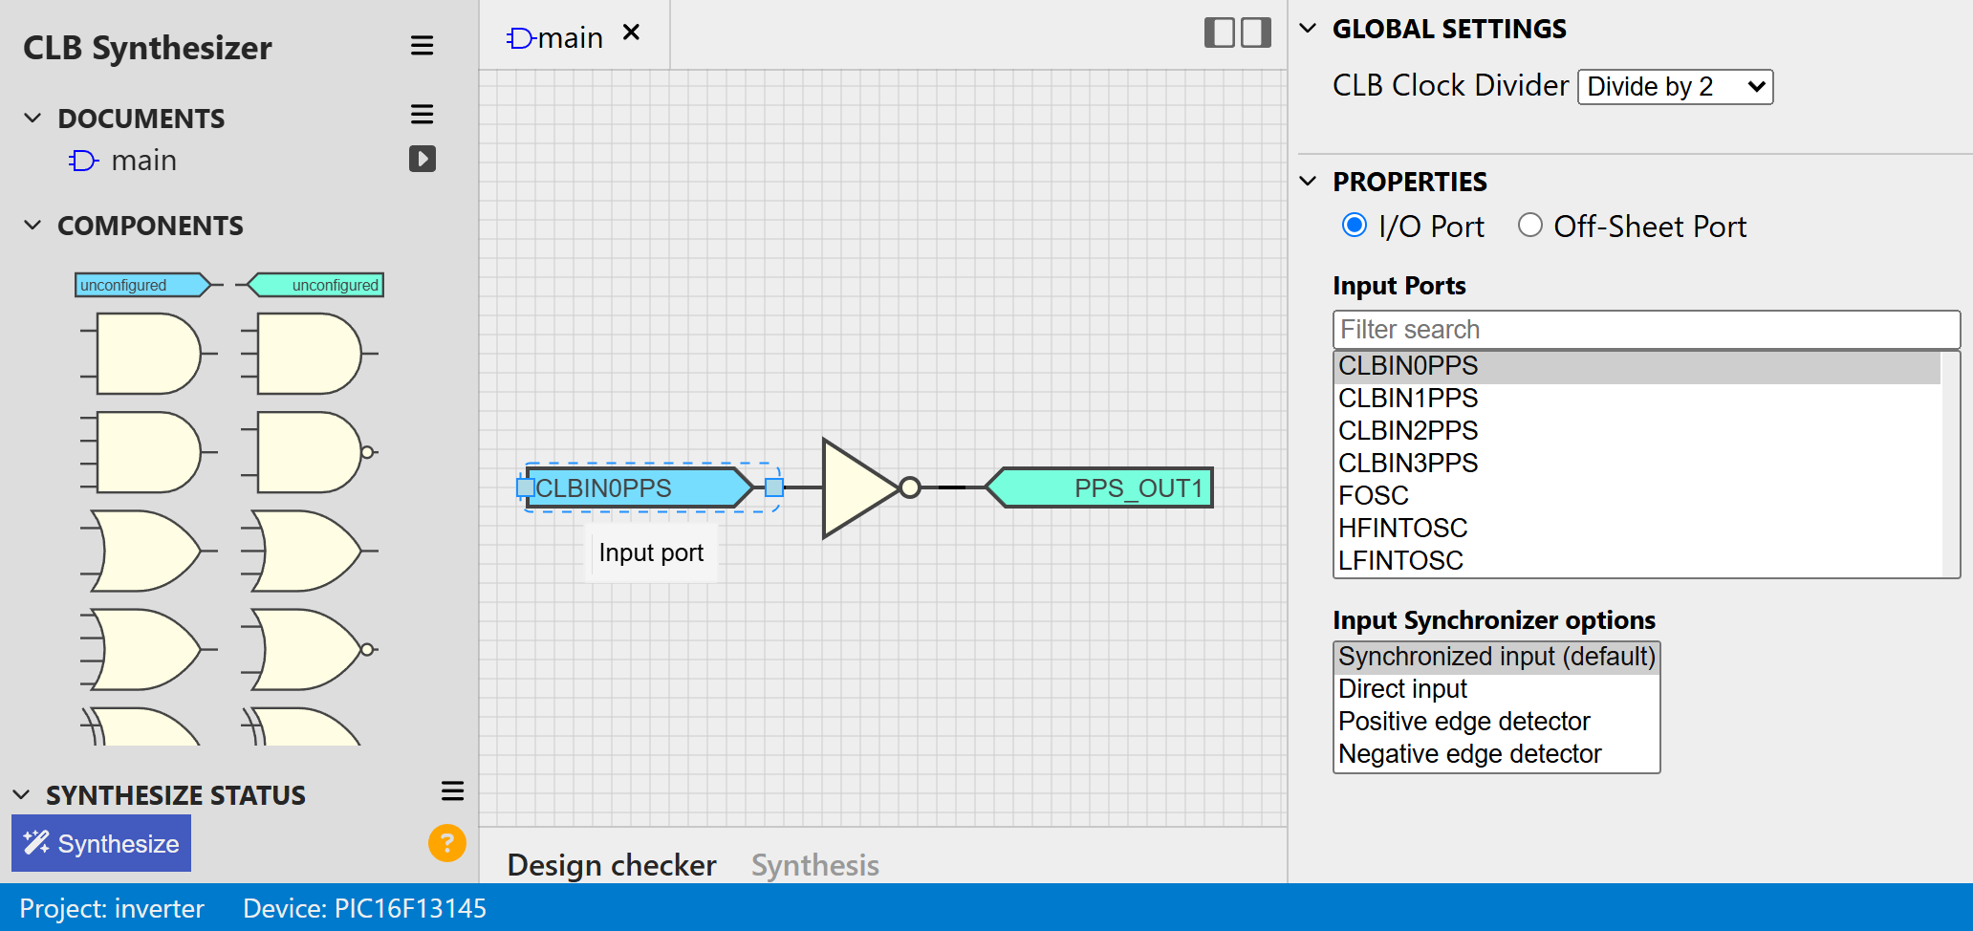Click the Input Ports list scrollbar

pyautogui.click(x=1950, y=465)
